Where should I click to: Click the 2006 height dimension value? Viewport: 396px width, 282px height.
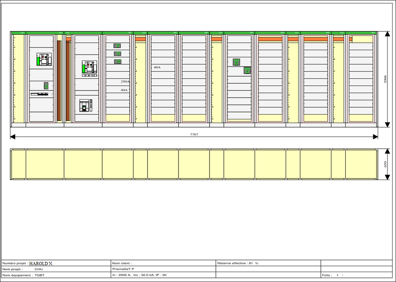pos(385,79)
